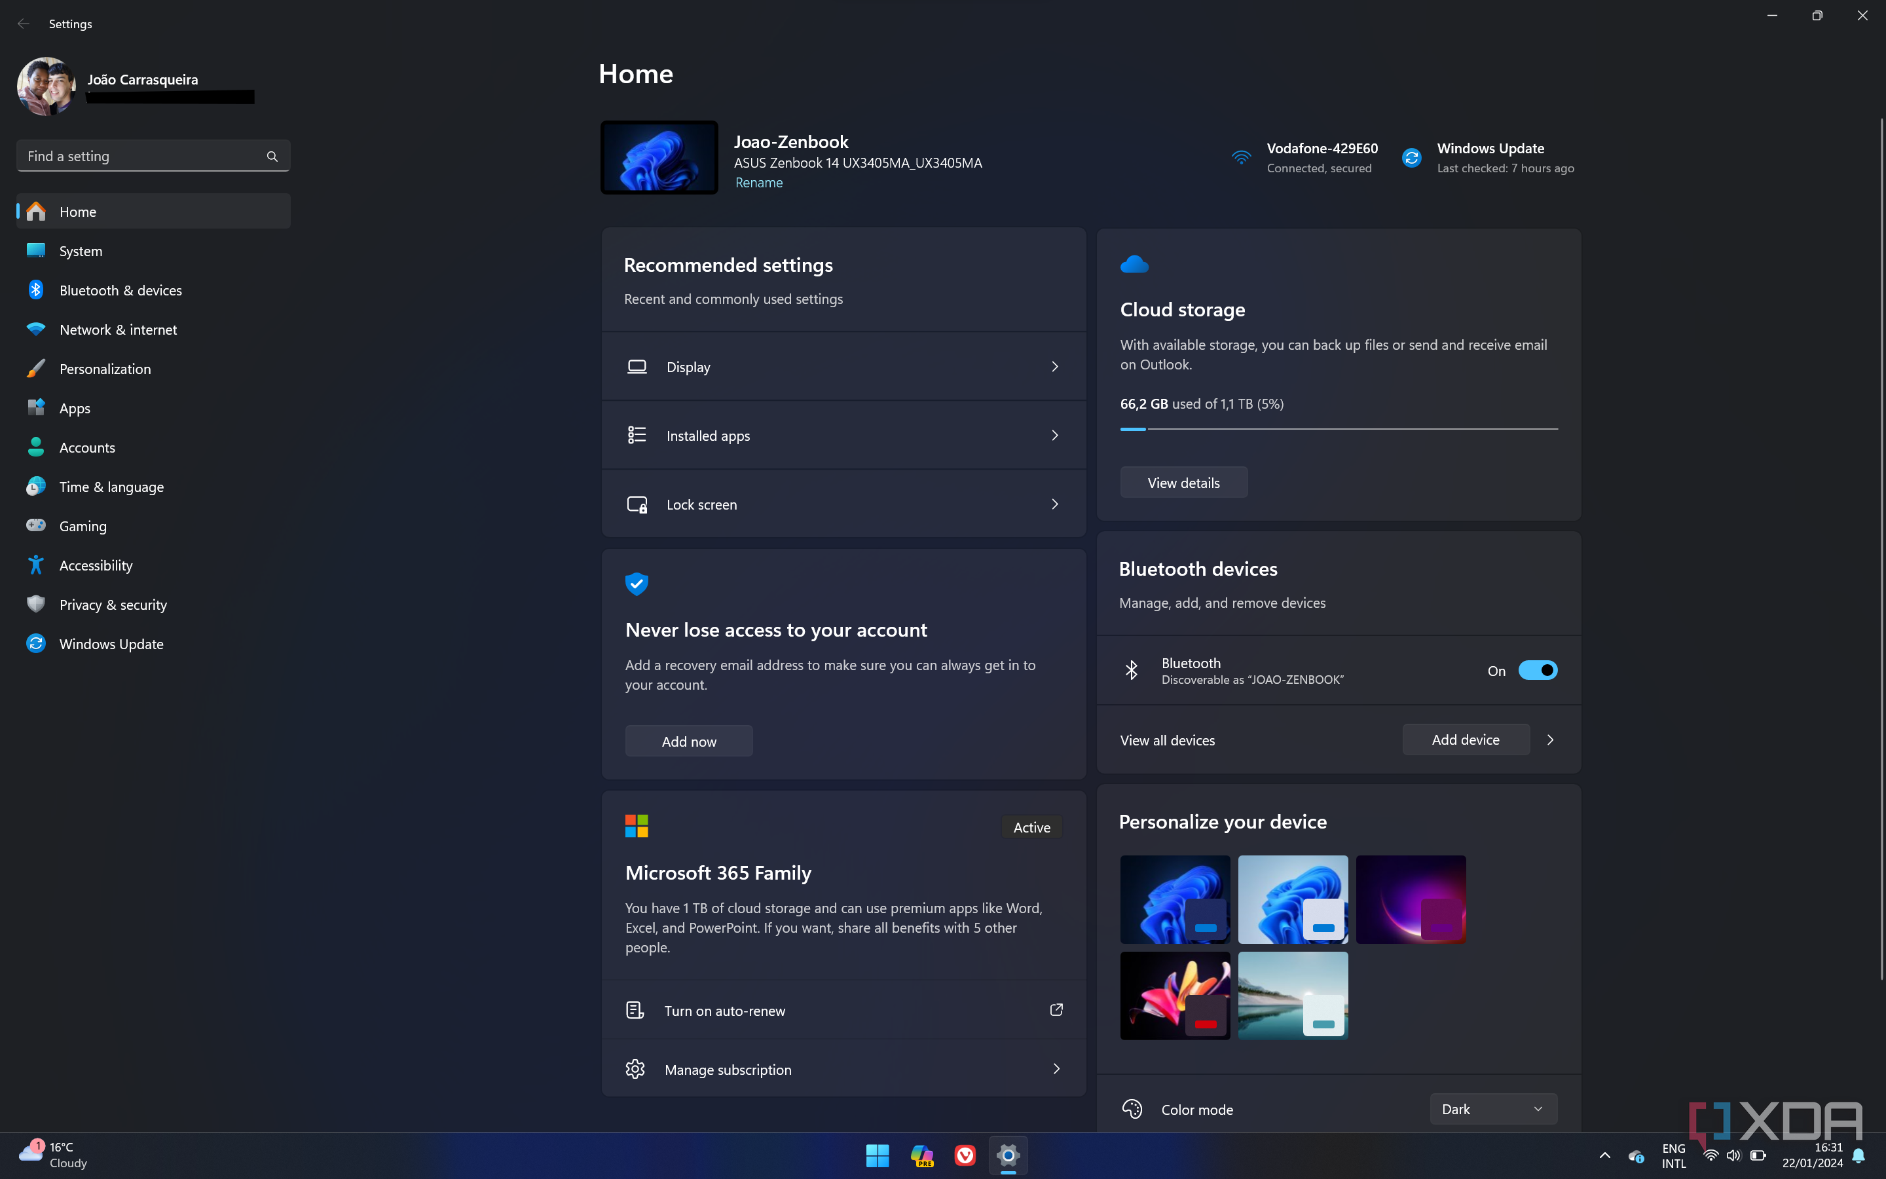Open Vivaldi browser from the taskbar
The width and height of the screenshot is (1886, 1179).
(965, 1155)
